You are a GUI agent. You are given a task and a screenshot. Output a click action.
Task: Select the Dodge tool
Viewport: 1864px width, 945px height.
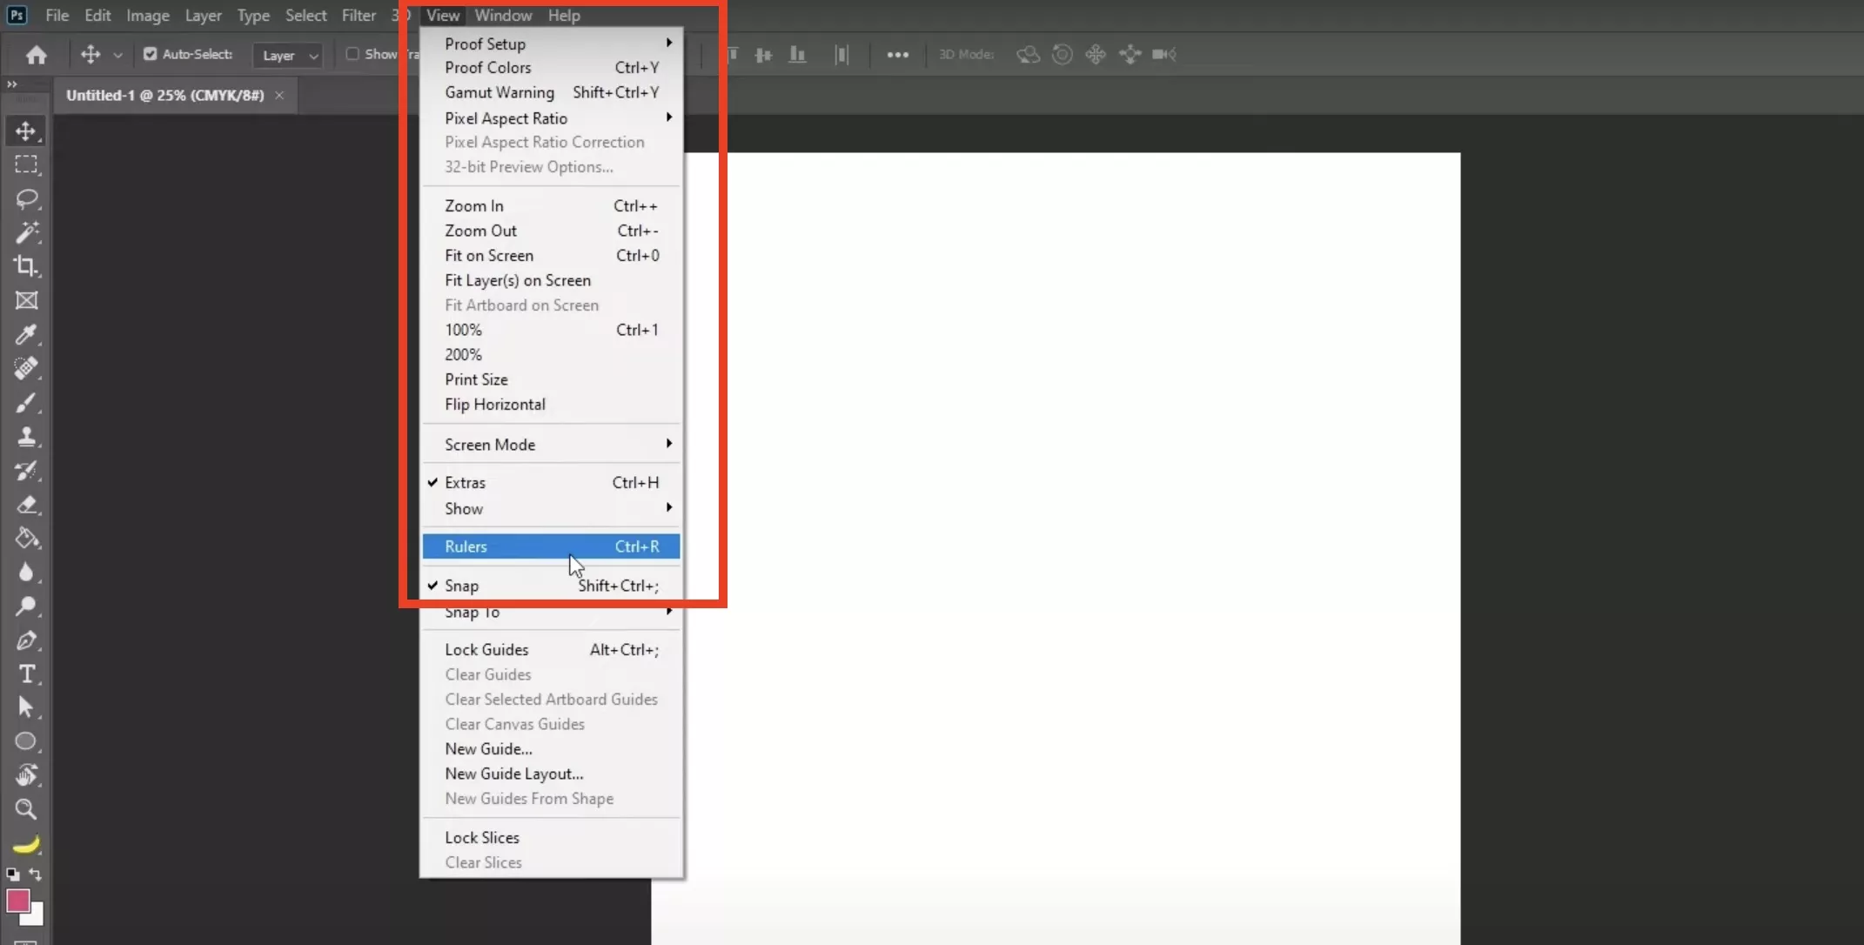26,606
